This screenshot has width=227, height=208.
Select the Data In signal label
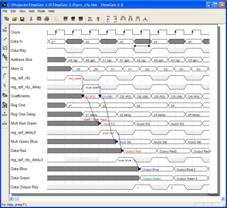(x=17, y=42)
